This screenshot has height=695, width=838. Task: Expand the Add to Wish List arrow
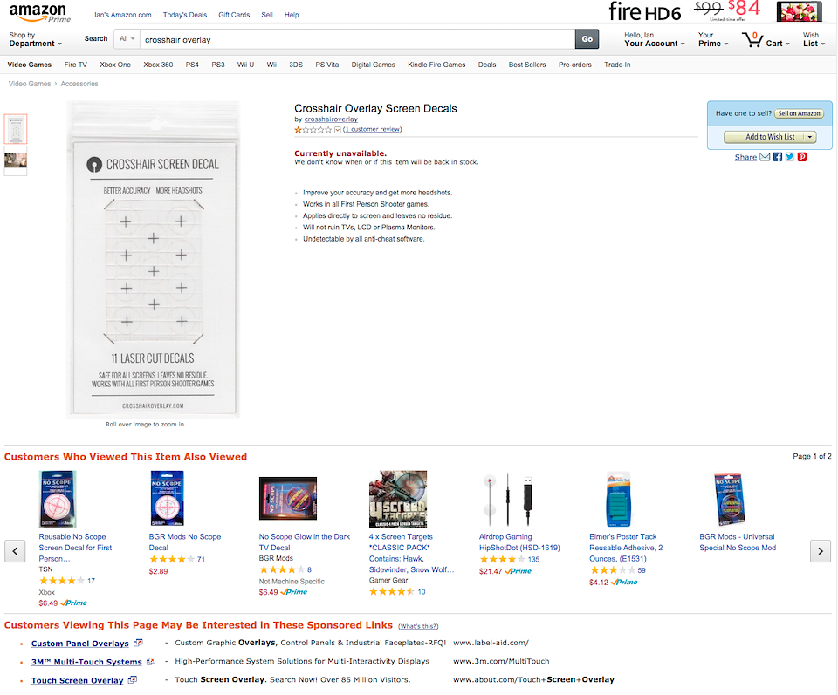pos(810,137)
